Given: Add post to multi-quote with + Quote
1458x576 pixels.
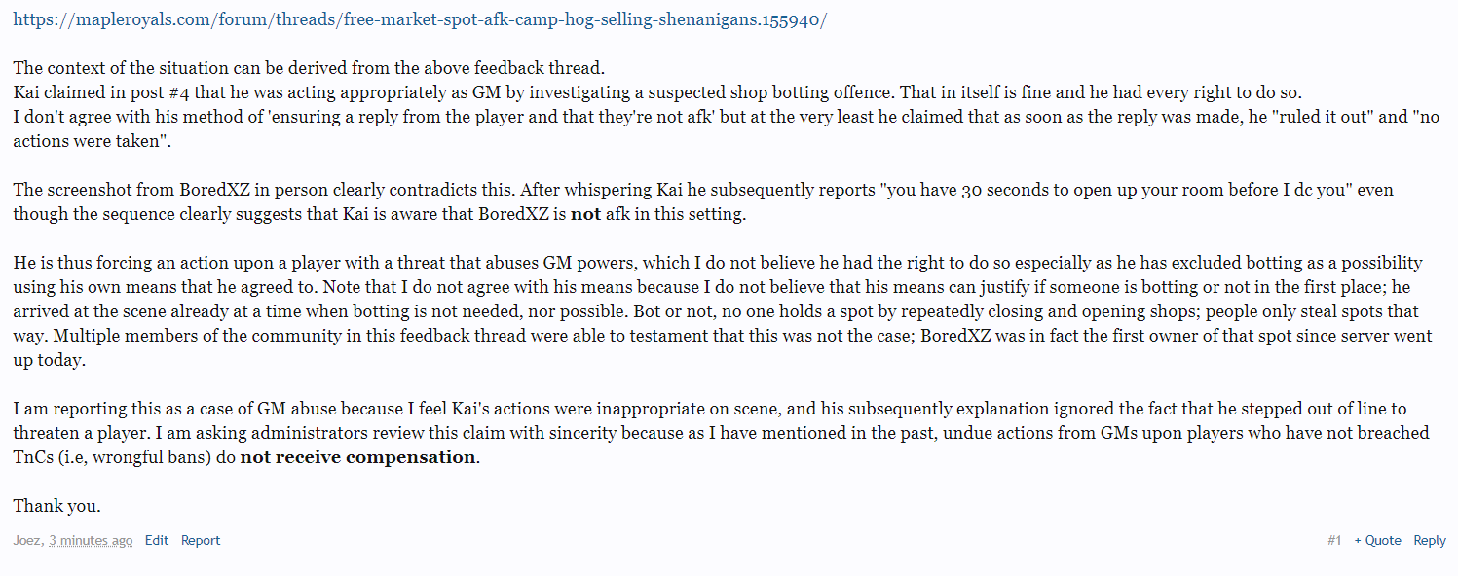Looking at the screenshot, I should click(x=1377, y=540).
